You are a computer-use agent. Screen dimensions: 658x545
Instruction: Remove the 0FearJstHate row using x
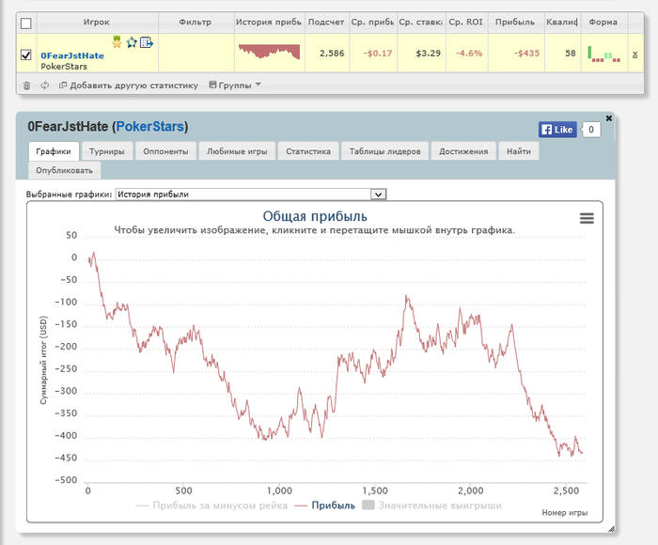click(634, 54)
